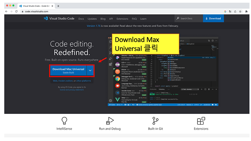
Task: Go to the Blog page
Action: tap(103, 19)
